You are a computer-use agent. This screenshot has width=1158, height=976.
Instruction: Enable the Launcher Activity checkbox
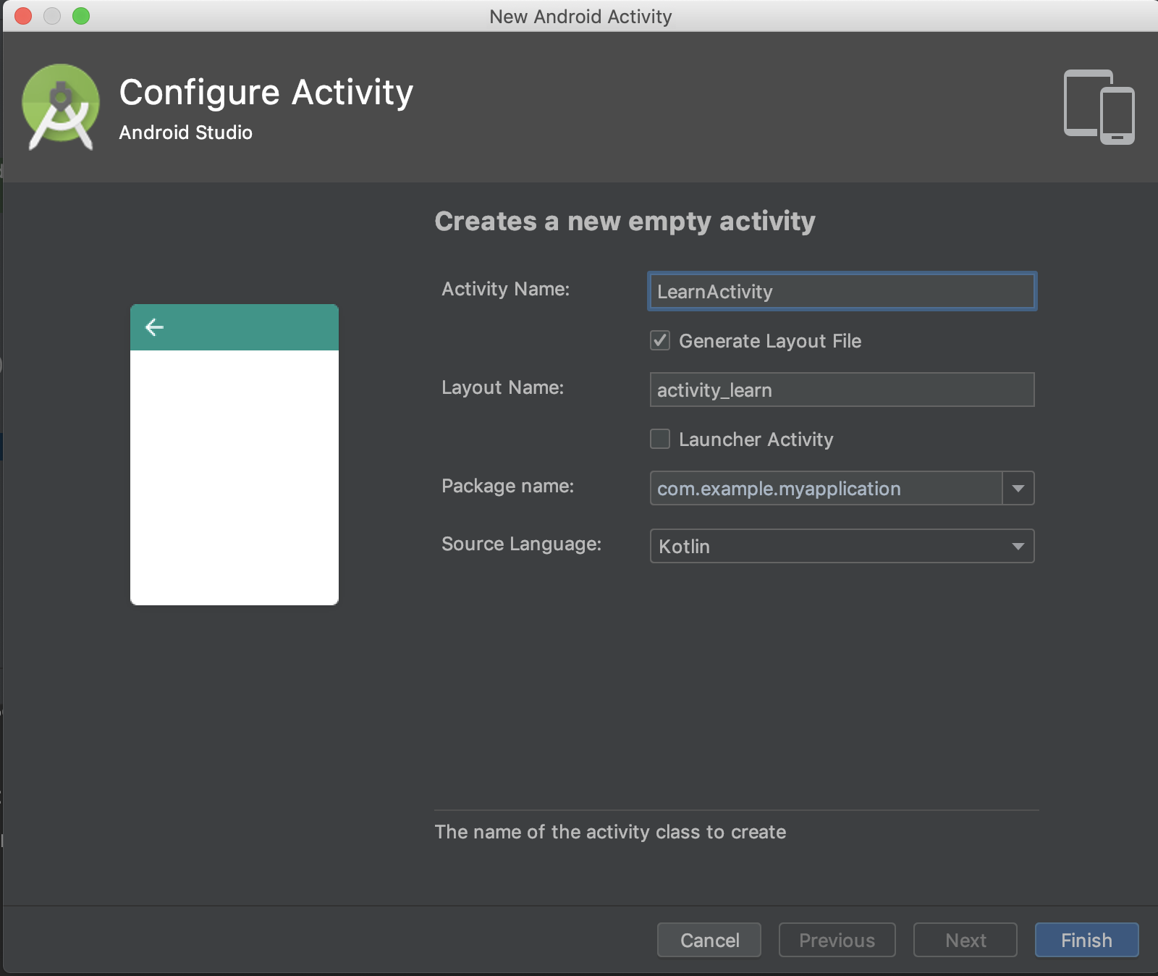point(660,439)
